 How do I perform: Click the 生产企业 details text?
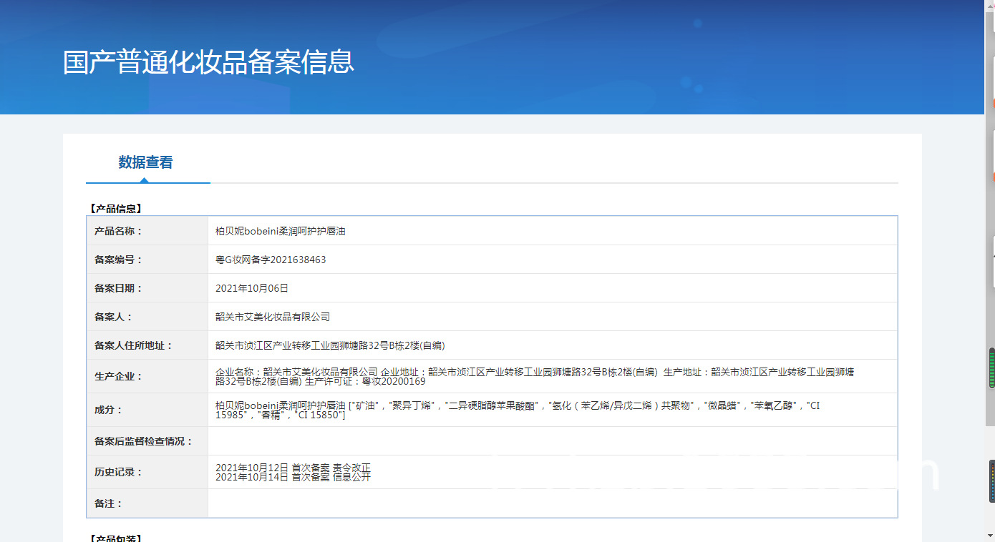pyautogui.click(x=535, y=376)
